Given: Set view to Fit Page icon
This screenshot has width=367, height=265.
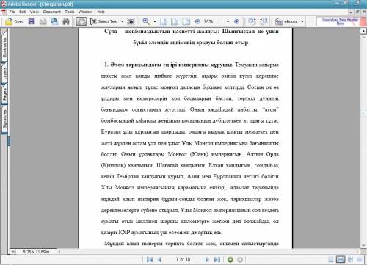Looking at the screenshot, I should (175, 21).
